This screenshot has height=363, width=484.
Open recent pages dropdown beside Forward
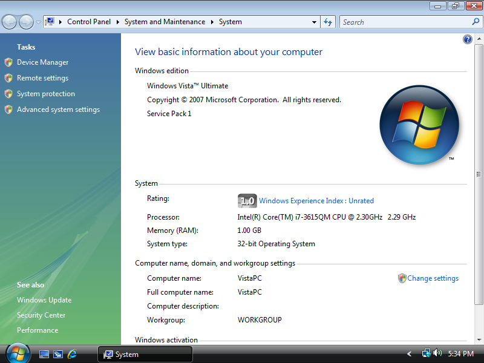[38, 22]
